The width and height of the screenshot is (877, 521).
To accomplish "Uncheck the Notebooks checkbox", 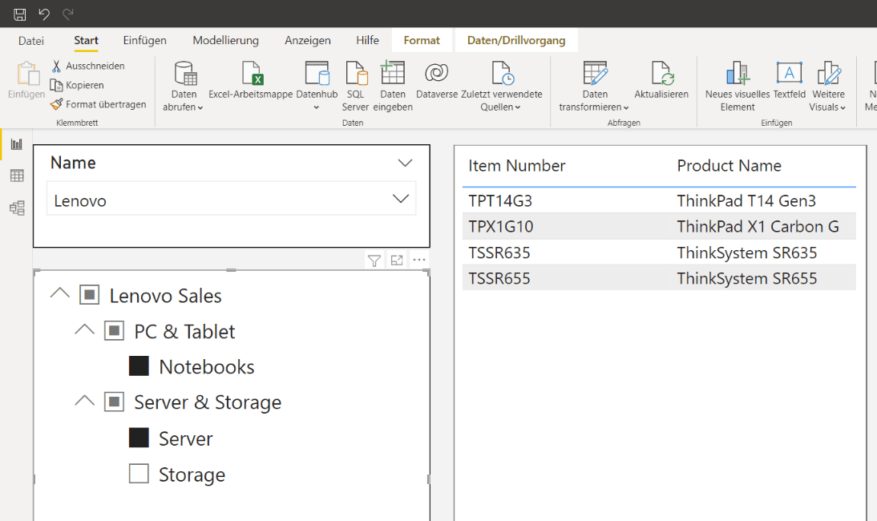I will [x=139, y=366].
